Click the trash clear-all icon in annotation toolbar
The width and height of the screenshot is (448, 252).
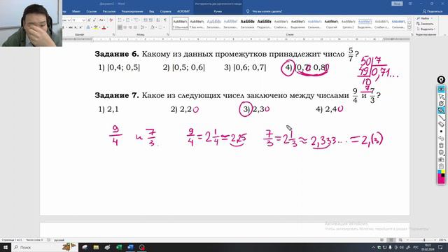pos(441,145)
